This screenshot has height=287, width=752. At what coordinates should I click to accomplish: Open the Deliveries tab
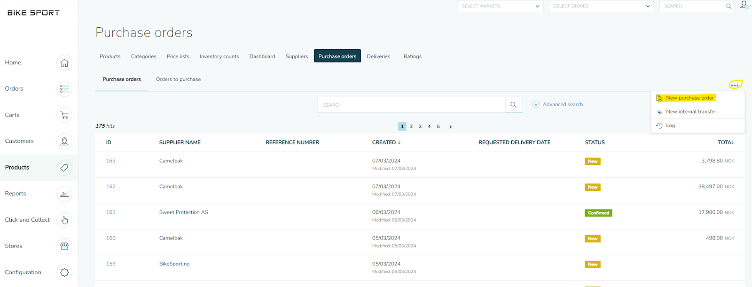[x=378, y=56]
